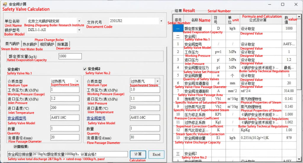Open 介质类型 dropdown for 安全阀2
Screen dimensions: 303x163
click(x=157, y=81)
